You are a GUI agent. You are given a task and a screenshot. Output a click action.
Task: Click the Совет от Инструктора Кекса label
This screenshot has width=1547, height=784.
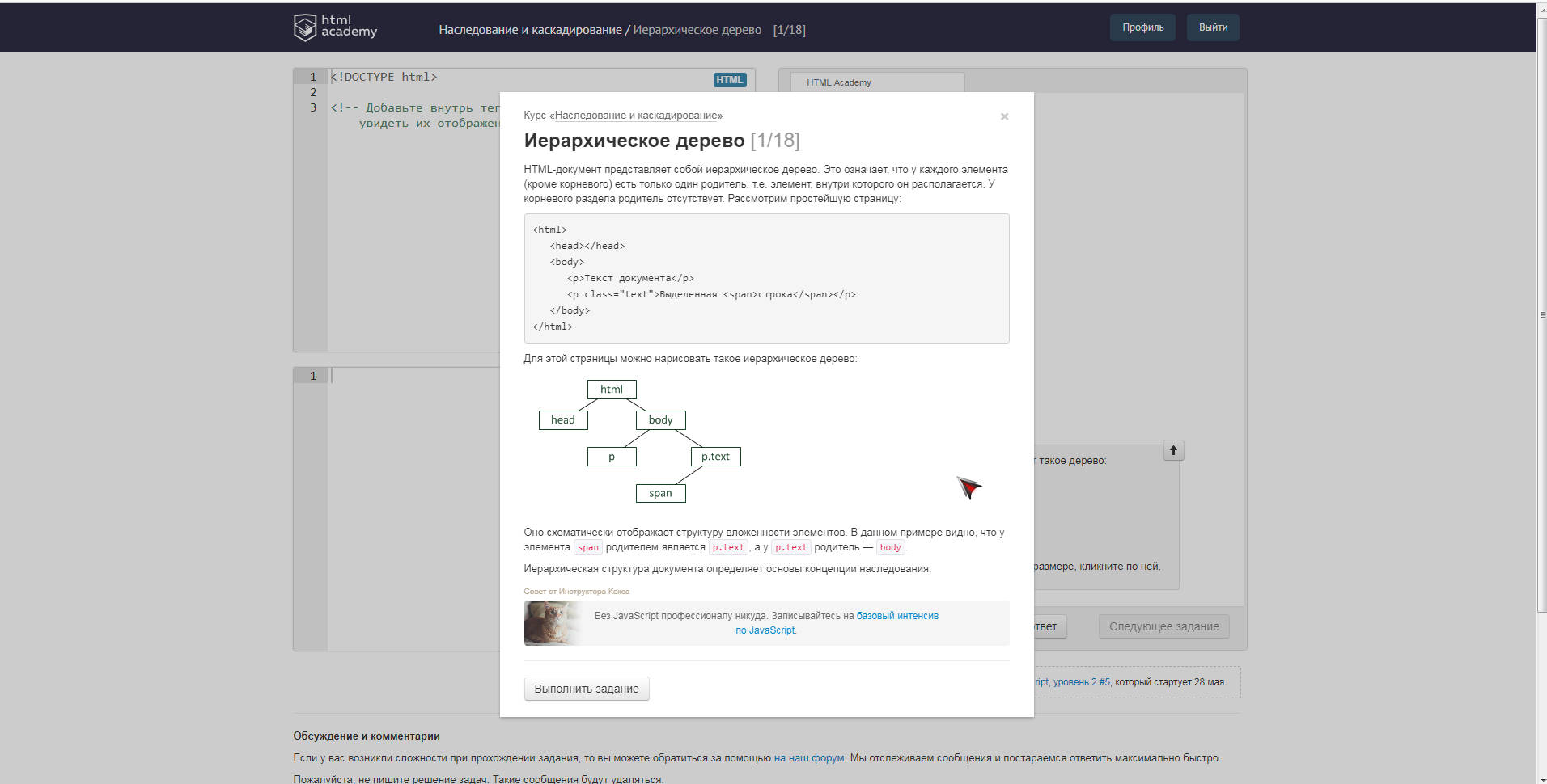point(577,592)
